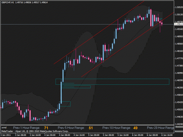Click the 5 Jan 16:00 time label
The width and height of the screenshot is (183, 137).
123,135
